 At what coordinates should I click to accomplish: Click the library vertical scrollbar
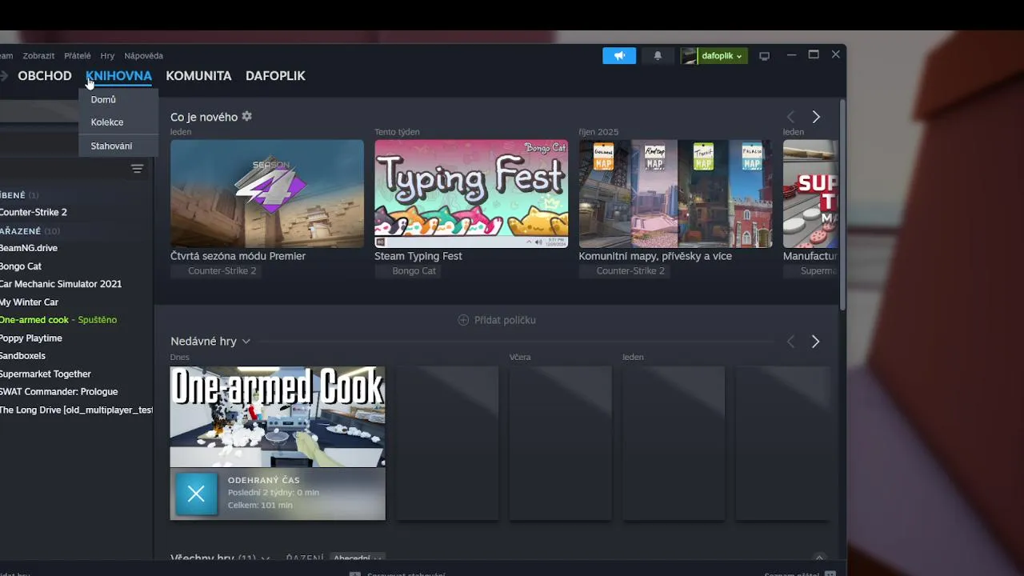[842, 205]
